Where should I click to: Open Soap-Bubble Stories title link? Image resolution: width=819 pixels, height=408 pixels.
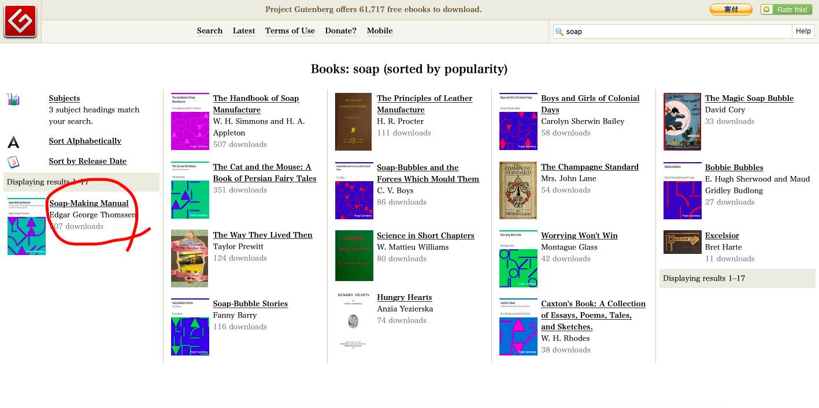coord(250,304)
